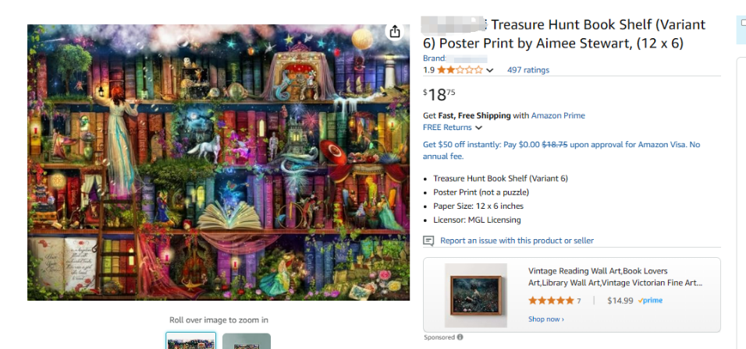
Task: Open the 497 ratings link
Action: point(528,70)
